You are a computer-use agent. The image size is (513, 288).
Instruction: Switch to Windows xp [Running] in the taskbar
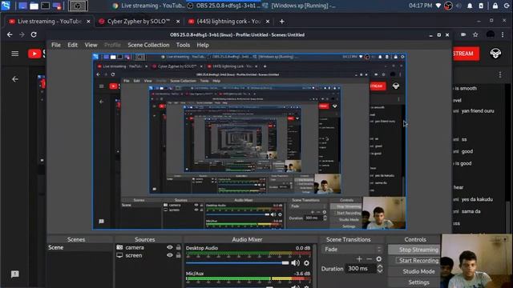(299, 6)
